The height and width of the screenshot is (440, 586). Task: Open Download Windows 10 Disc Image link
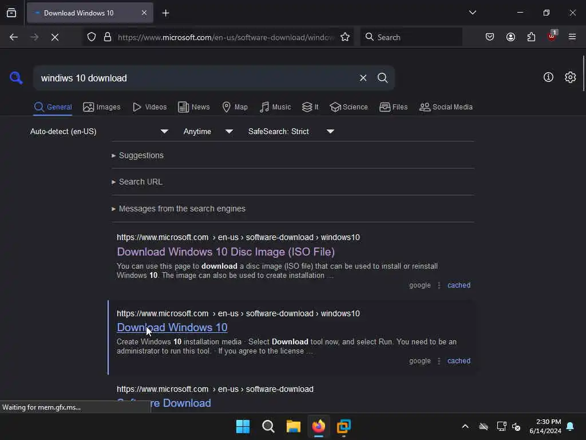tap(225, 252)
